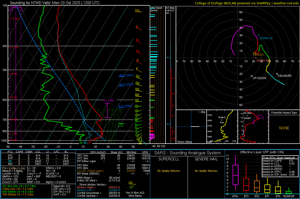Image resolution: width=300 pixels, height=199 pixels.
Task: Click the 'SEVERE HAIL' SARS column header
Action: tap(206, 159)
